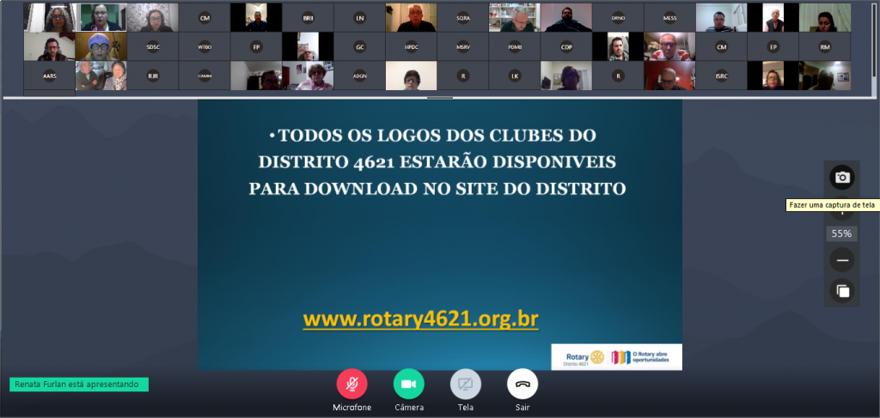880x418 pixels.
Task: Select the WTBO participant tile
Action: click(x=205, y=47)
